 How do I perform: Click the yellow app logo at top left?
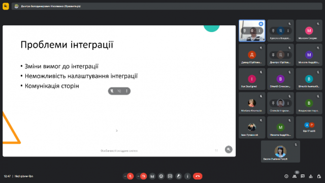(6, 6)
